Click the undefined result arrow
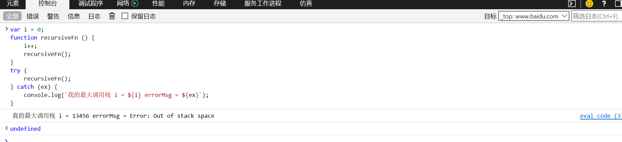 (x=6, y=128)
